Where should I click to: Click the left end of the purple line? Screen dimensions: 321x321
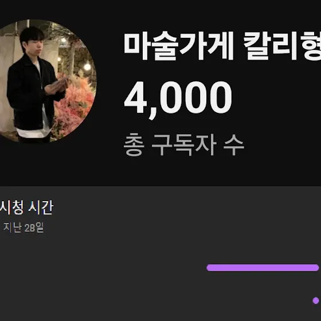pos(210,268)
